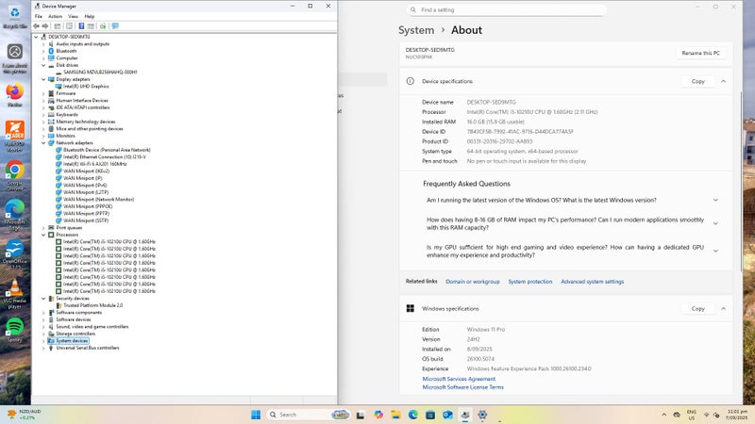Open the Spotify desktop shortcut
The width and height of the screenshot is (755, 424).
(14, 327)
